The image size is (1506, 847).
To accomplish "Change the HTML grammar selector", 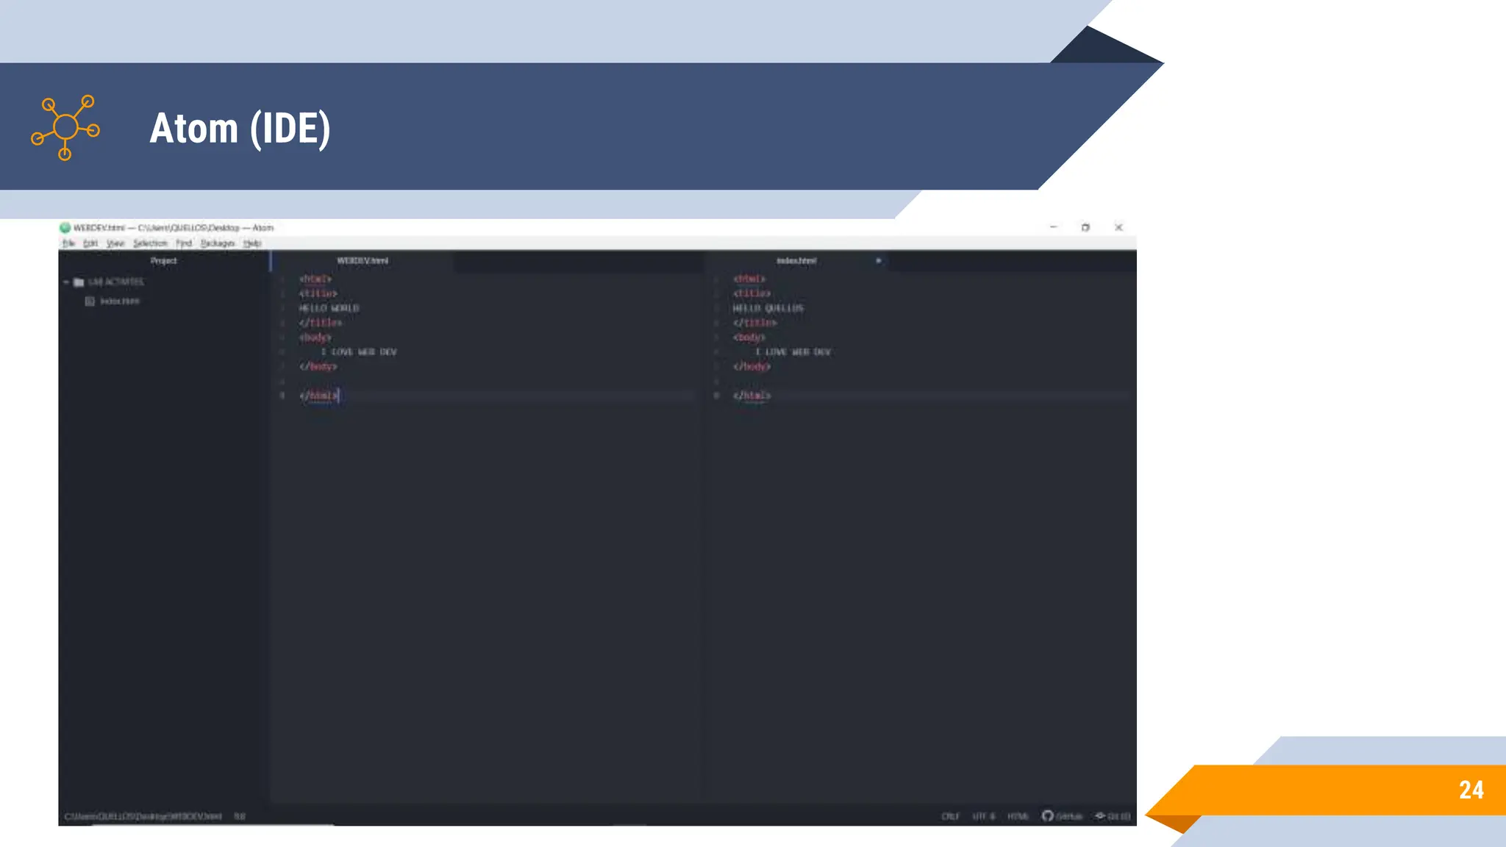I will coord(1017,816).
